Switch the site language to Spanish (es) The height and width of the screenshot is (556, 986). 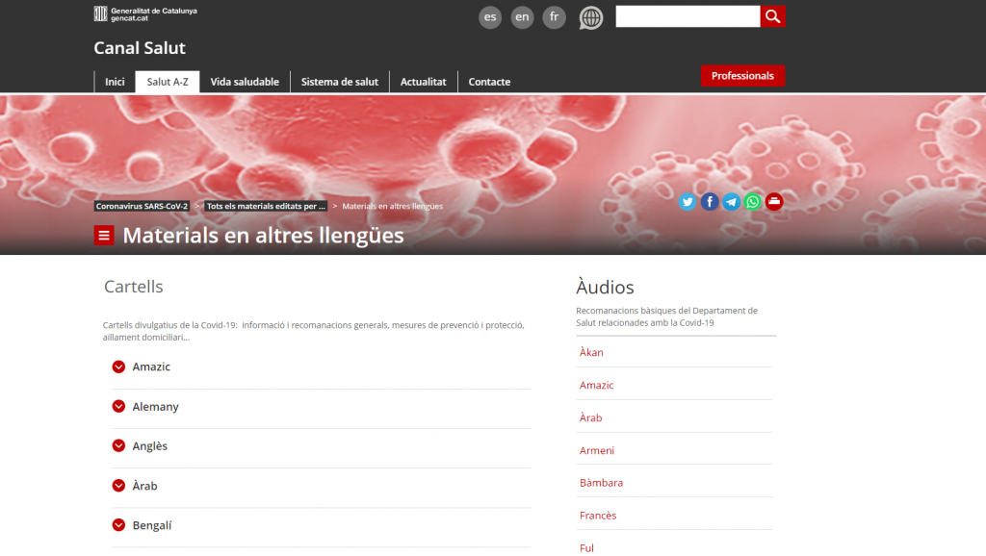coord(490,17)
